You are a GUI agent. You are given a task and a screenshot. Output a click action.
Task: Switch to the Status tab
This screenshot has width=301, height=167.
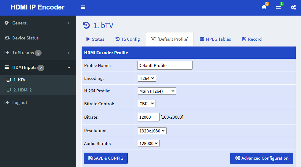(x=95, y=39)
